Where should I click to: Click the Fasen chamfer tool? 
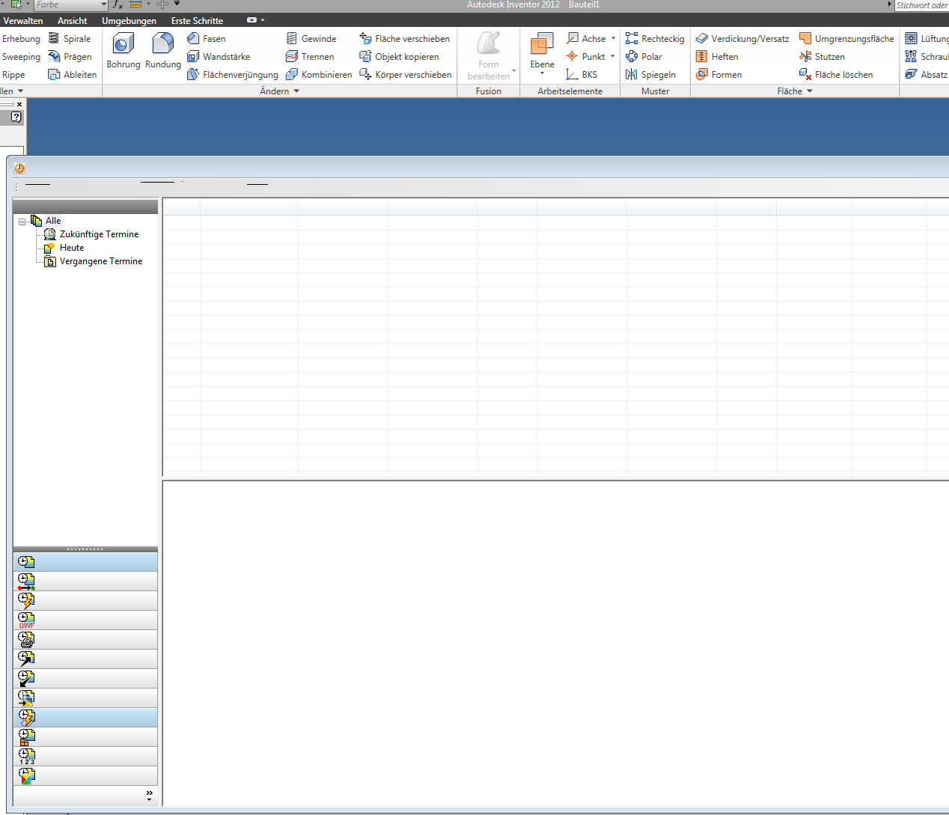(x=207, y=38)
